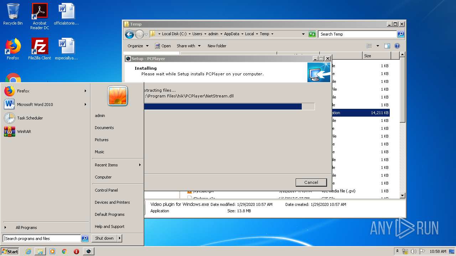Toggle the preview pane icon
This screenshot has height=256, width=456.
(387, 46)
